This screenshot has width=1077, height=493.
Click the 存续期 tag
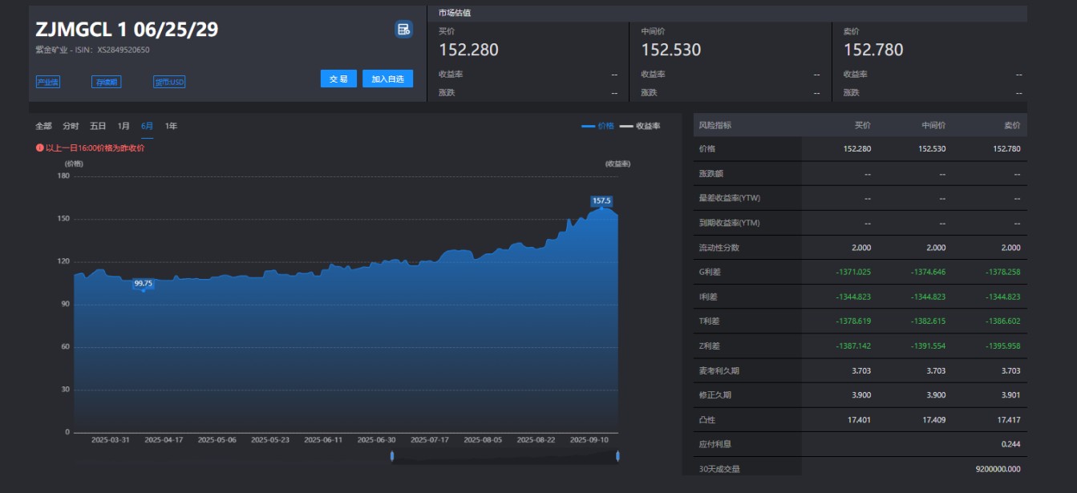pos(107,82)
